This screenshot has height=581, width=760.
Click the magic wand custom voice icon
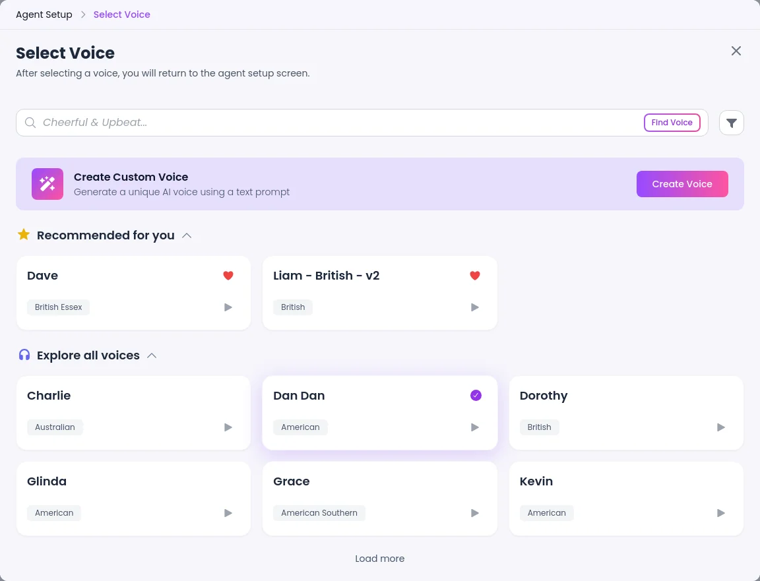47,184
